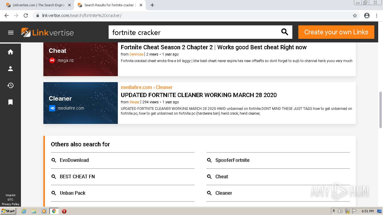
Task: Open the Fortnite Cheat Season 2 Chapter 2 result
Action: [214, 47]
